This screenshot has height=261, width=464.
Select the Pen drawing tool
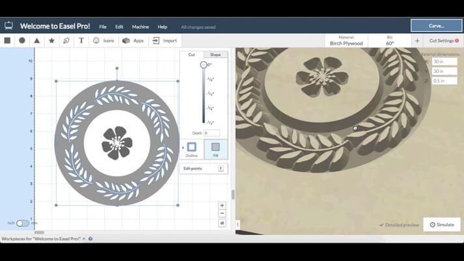66,40
